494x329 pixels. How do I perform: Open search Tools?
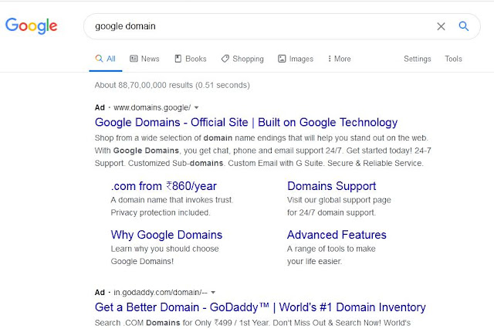point(453,59)
